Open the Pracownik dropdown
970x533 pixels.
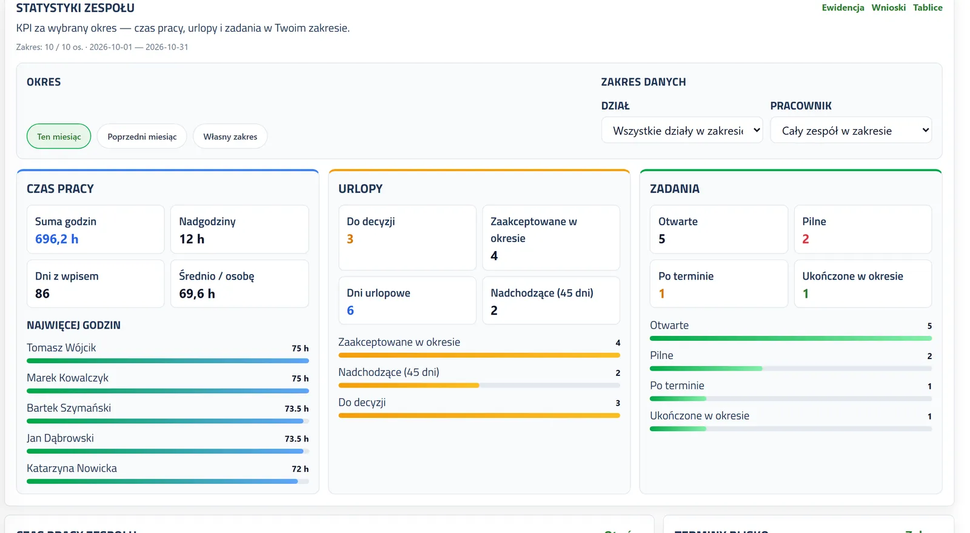(x=851, y=130)
